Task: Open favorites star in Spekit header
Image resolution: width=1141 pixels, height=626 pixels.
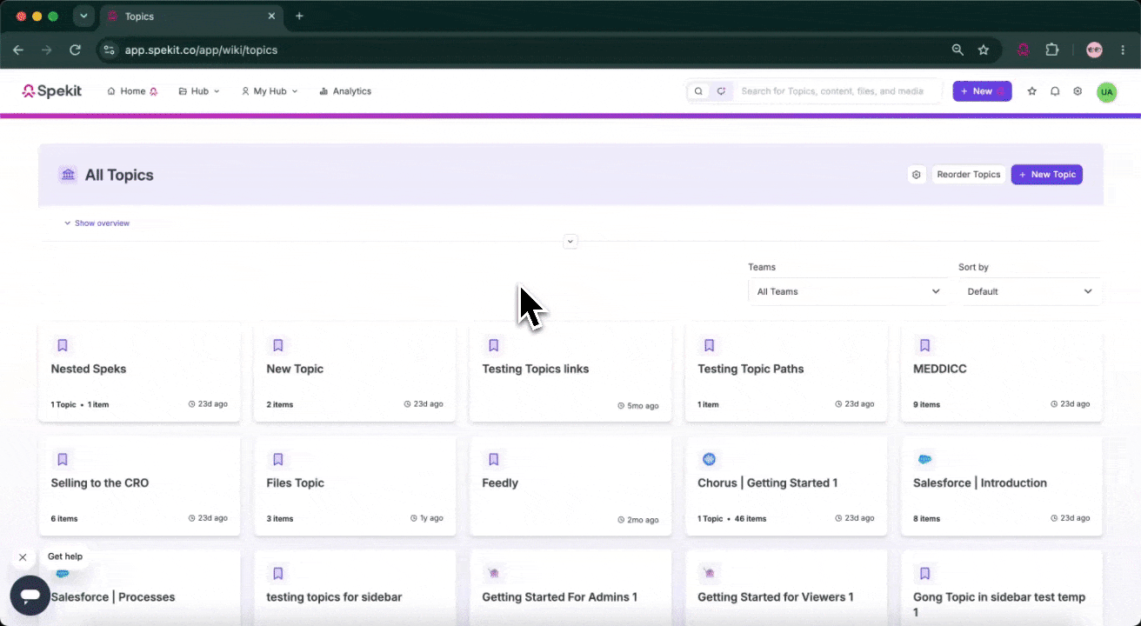Action: click(x=1031, y=91)
